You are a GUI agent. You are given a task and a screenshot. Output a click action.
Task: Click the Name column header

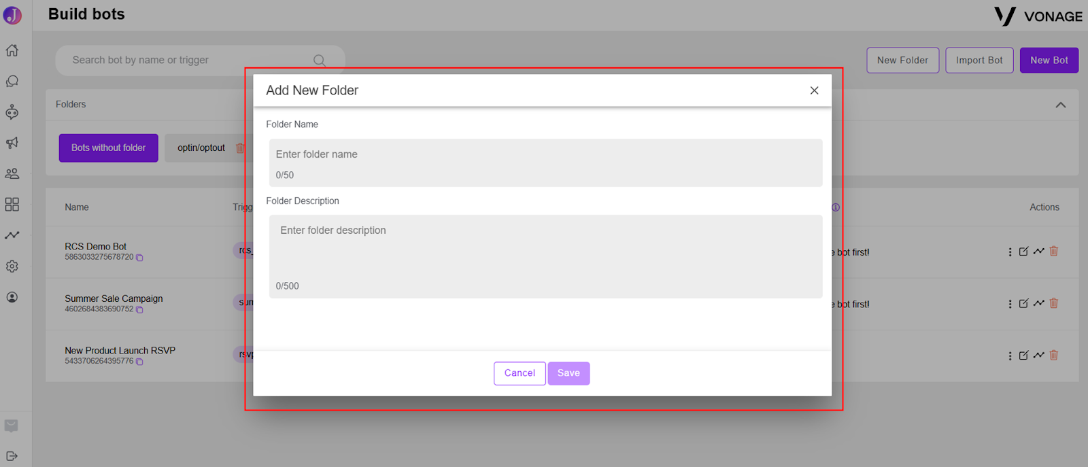[x=77, y=207]
